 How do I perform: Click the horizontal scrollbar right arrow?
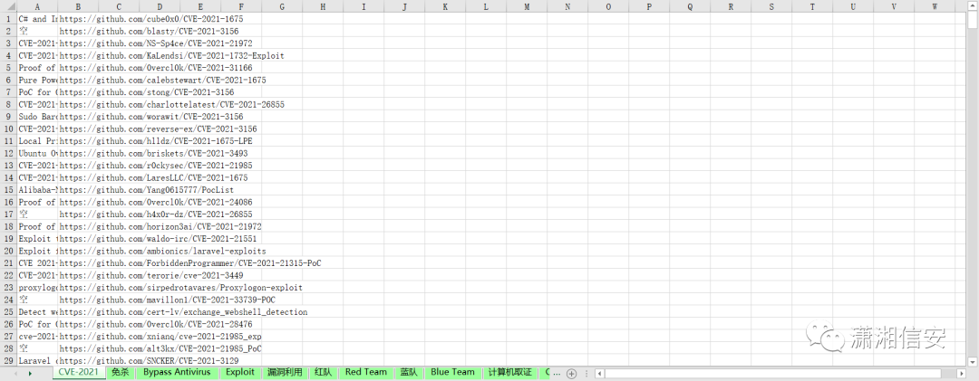960,373
